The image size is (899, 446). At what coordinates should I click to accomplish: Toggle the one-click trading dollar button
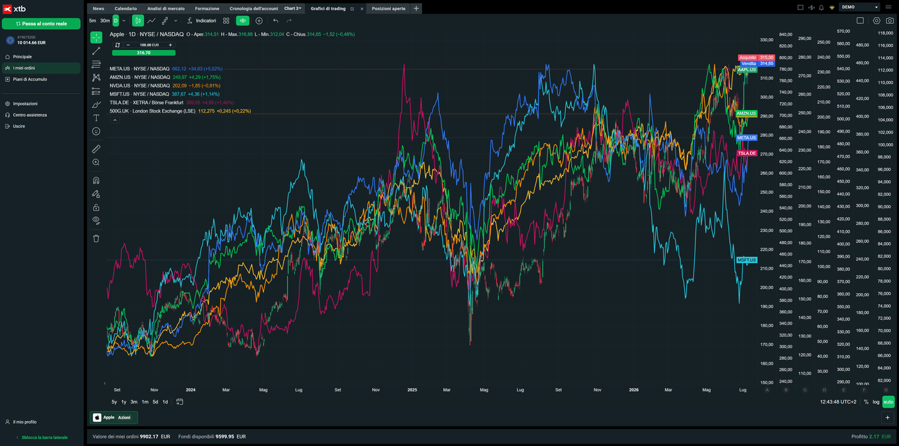[x=242, y=21]
